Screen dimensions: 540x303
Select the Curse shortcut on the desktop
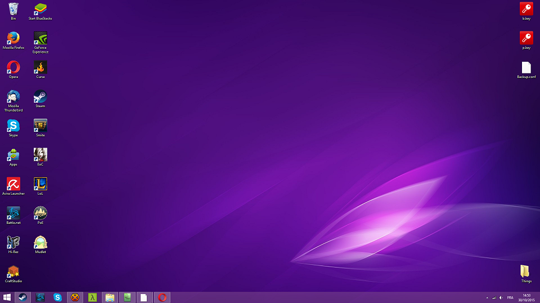(40, 67)
